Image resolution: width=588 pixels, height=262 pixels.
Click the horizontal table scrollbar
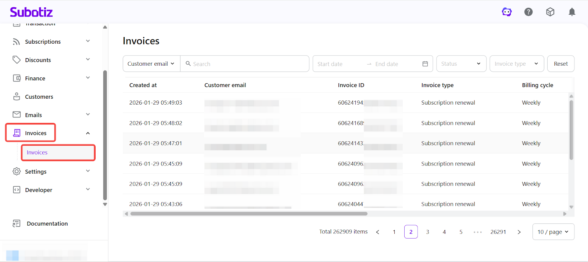pyautogui.click(x=249, y=214)
